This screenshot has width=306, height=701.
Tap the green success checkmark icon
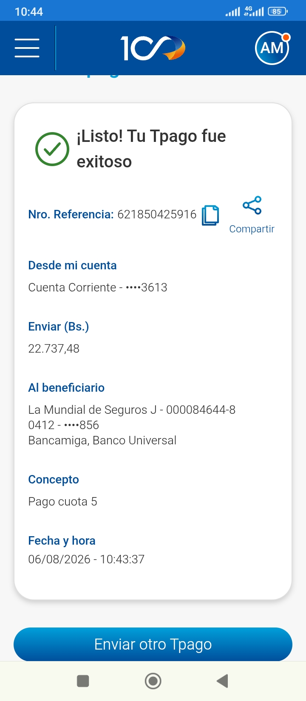coord(52,149)
